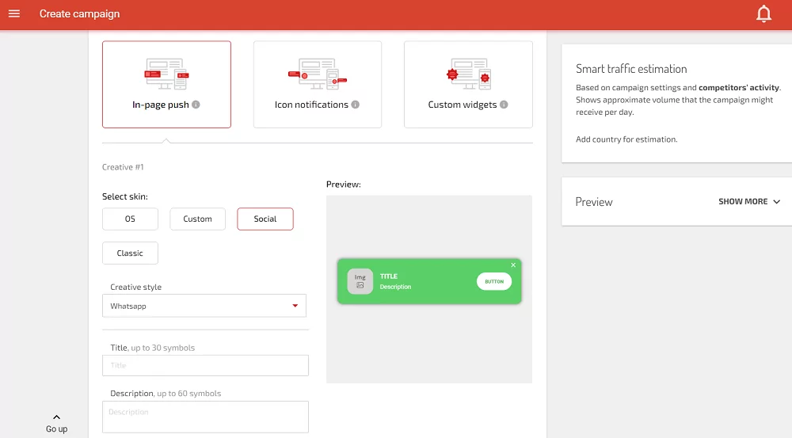792x438 pixels.
Task: Select the Custom widgets format card
Action: click(468, 85)
